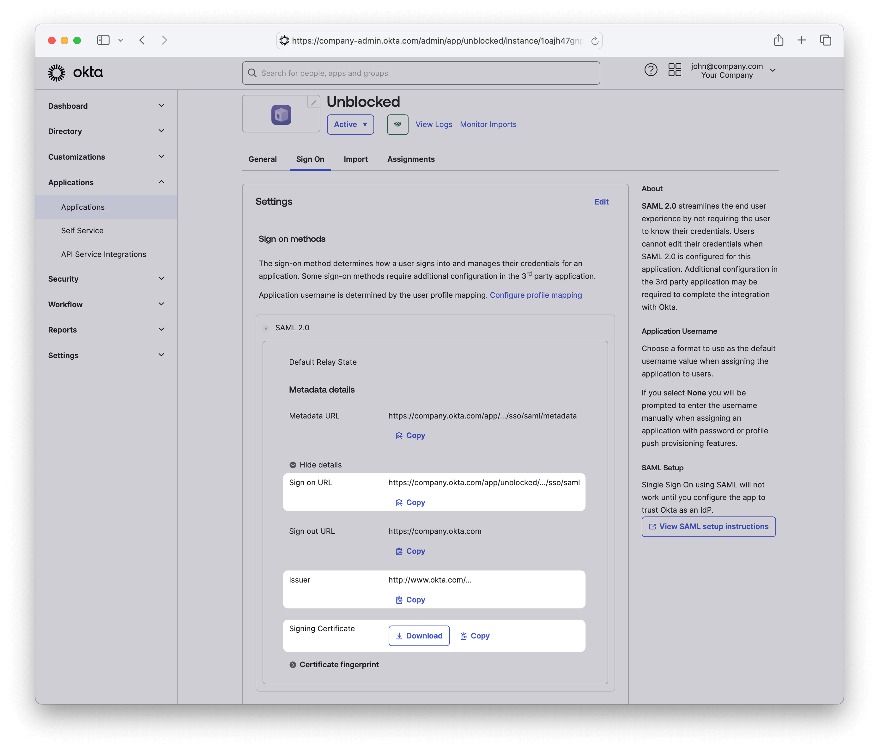Click the Sign out URL value text
879x751 pixels.
coord(435,531)
